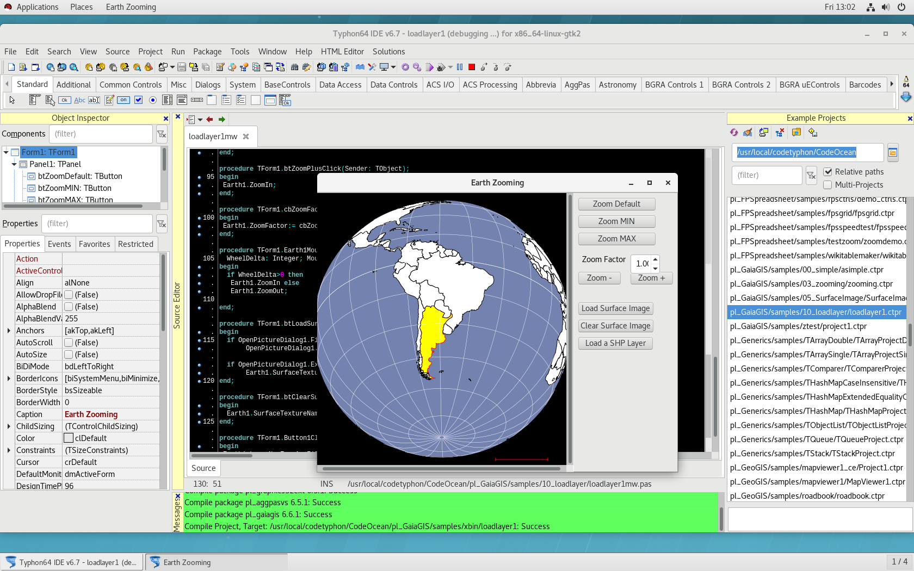
Task: Click the browse folder button beside the path field
Action: [x=893, y=152]
